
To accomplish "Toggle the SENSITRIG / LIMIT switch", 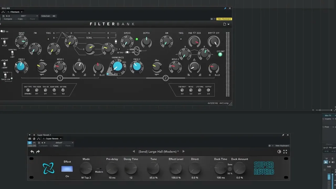I will pos(12,53).
